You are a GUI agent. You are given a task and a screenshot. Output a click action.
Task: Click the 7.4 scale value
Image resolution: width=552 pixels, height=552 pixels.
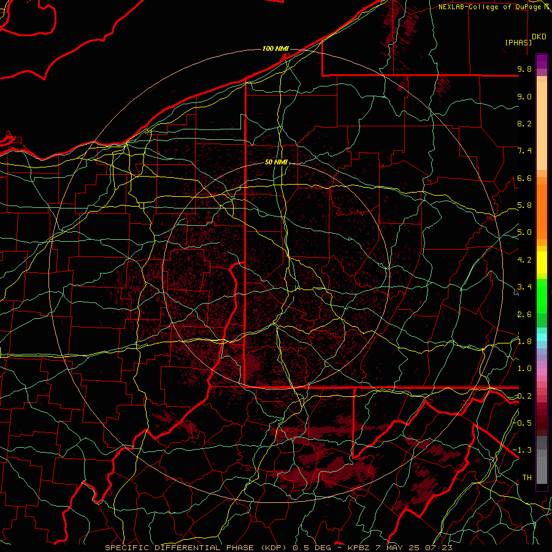pos(524,151)
